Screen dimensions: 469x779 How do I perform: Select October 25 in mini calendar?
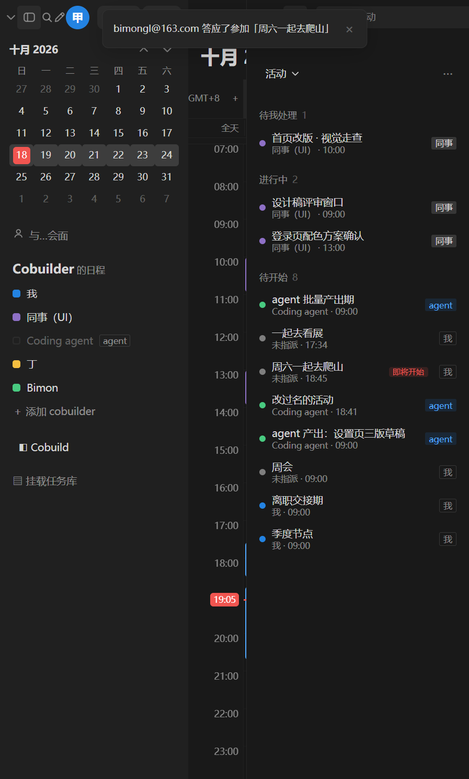(x=21, y=177)
